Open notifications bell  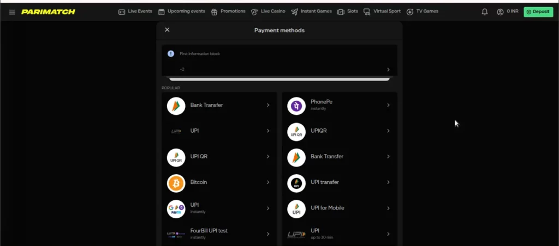point(485,12)
